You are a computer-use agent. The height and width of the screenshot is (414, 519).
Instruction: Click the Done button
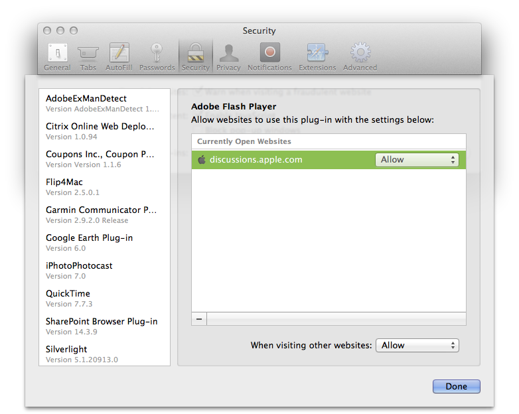point(457,387)
